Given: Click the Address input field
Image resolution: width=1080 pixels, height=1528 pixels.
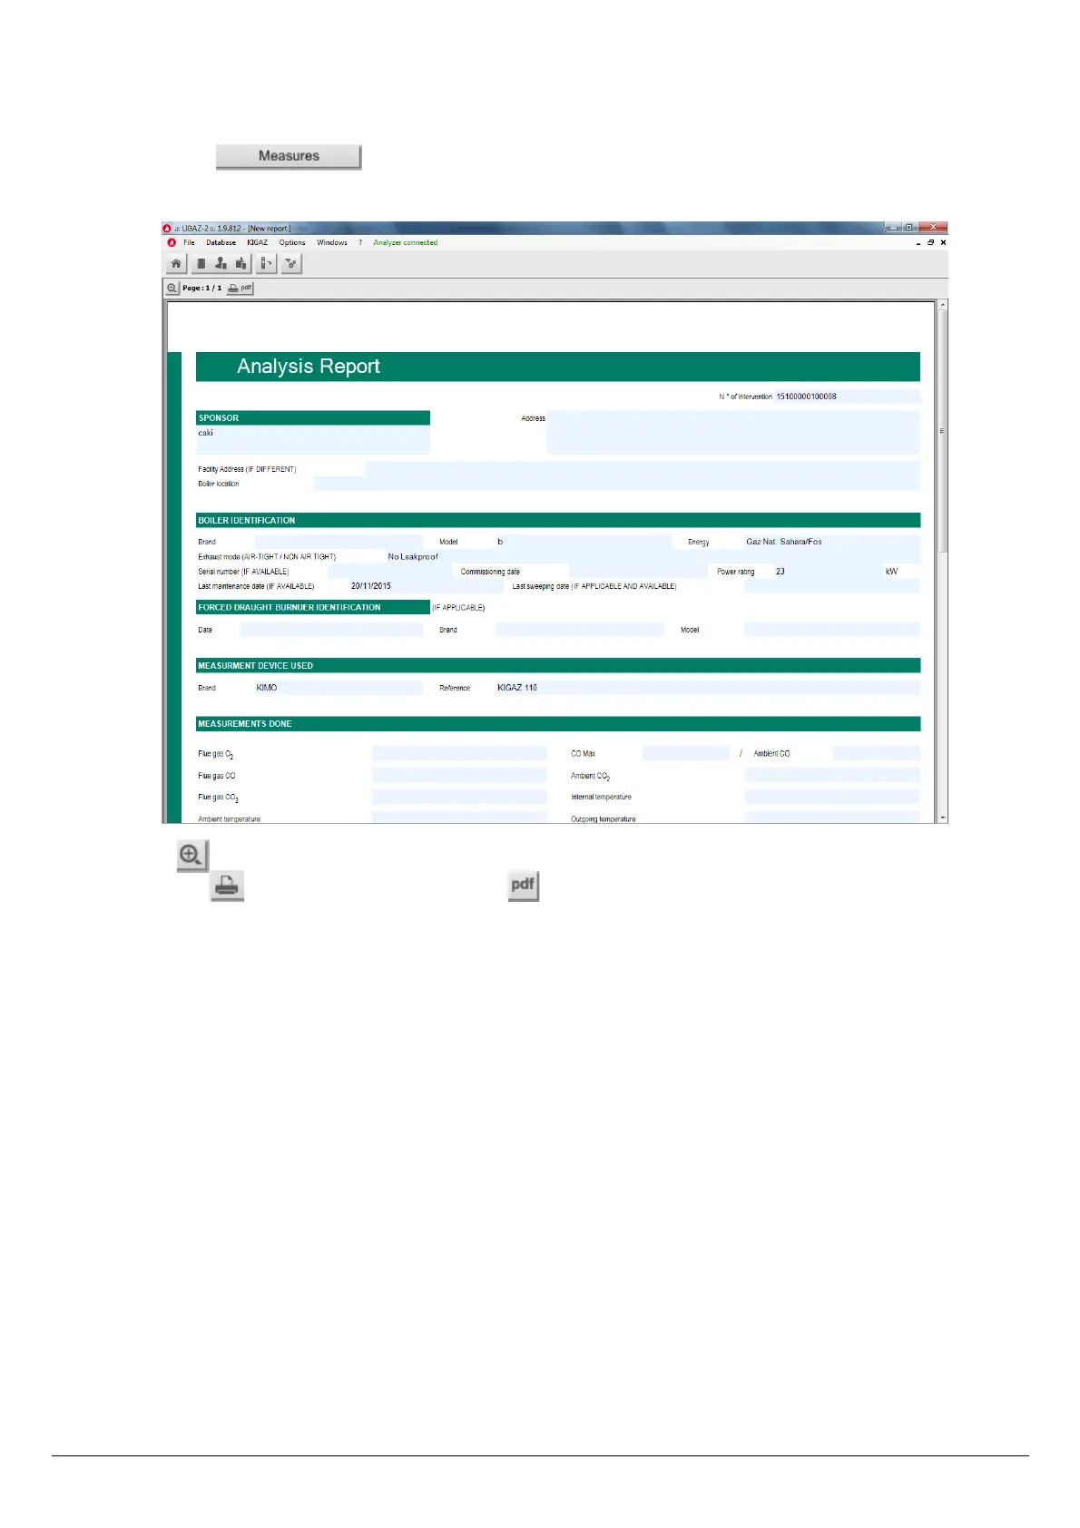Looking at the screenshot, I should coord(733,432).
